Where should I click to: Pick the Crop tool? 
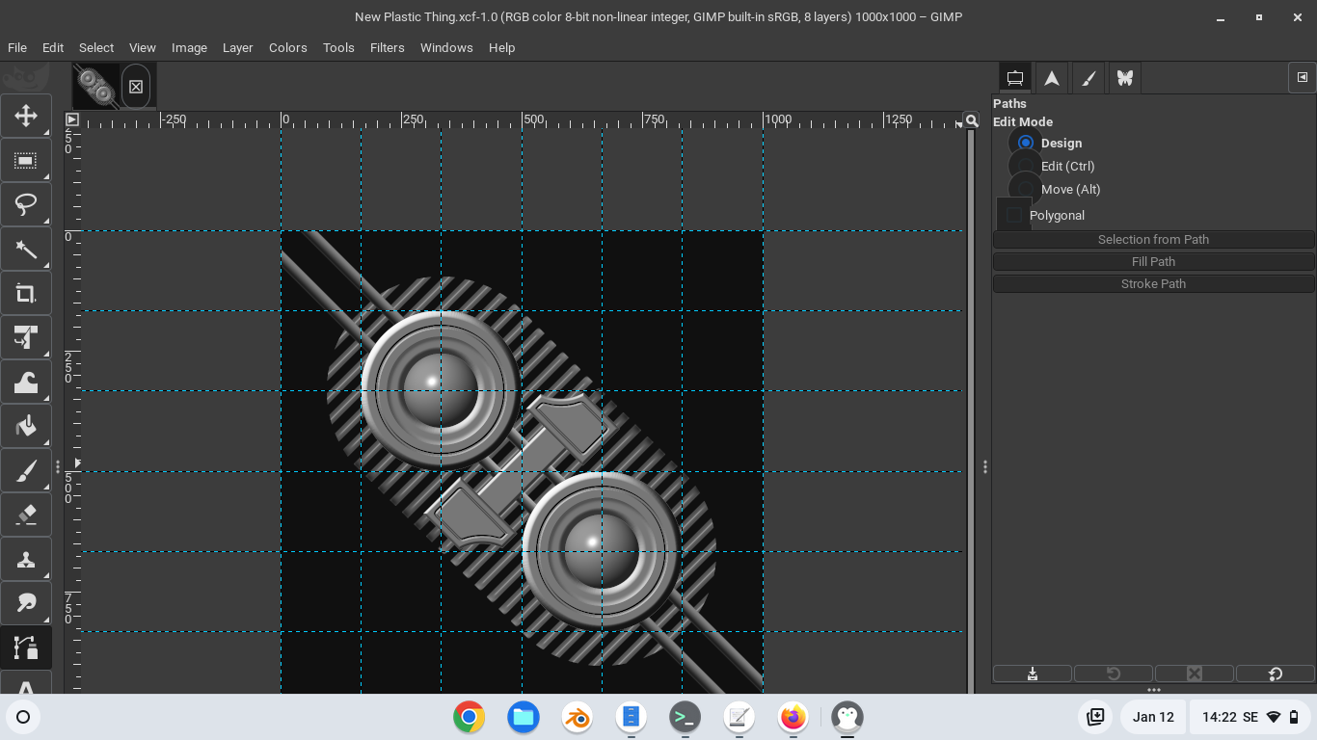click(26, 294)
